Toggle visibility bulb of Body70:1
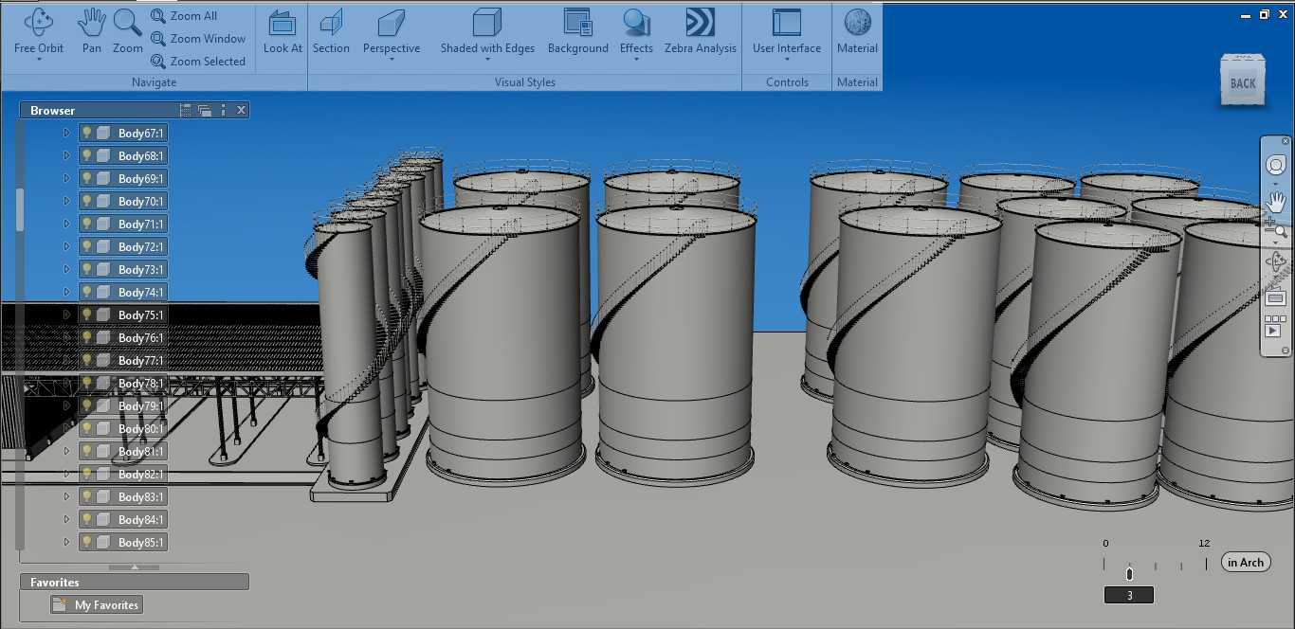The height and width of the screenshot is (629, 1295). 86,201
